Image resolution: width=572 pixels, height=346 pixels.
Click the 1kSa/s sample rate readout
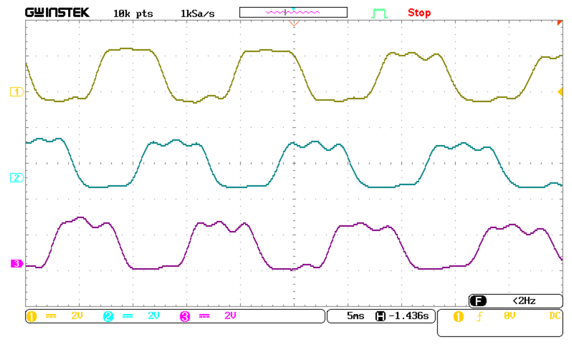coord(198,14)
